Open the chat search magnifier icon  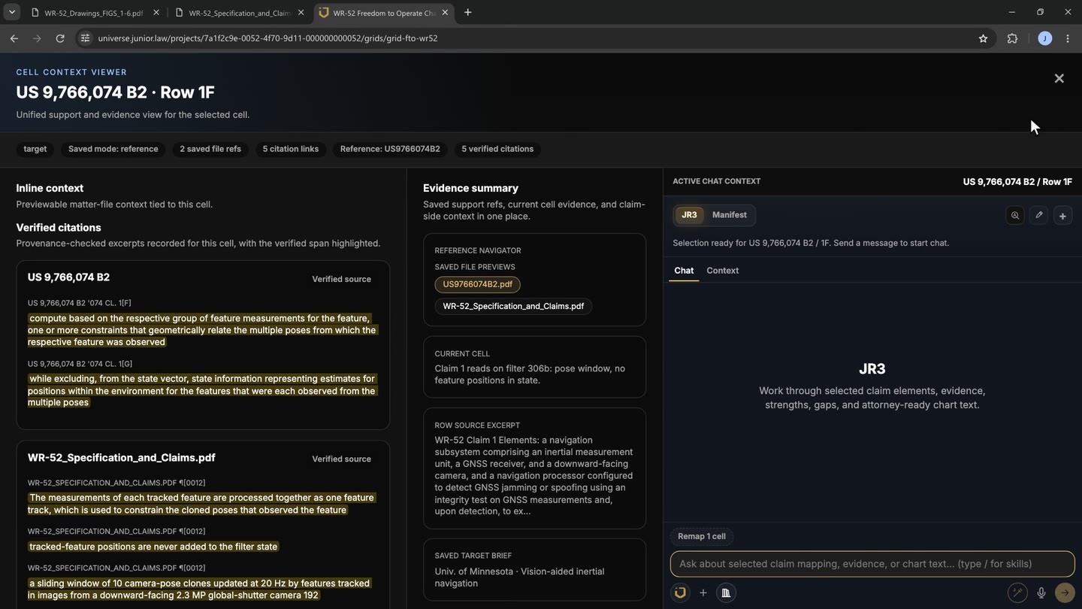[x=1015, y=215]
